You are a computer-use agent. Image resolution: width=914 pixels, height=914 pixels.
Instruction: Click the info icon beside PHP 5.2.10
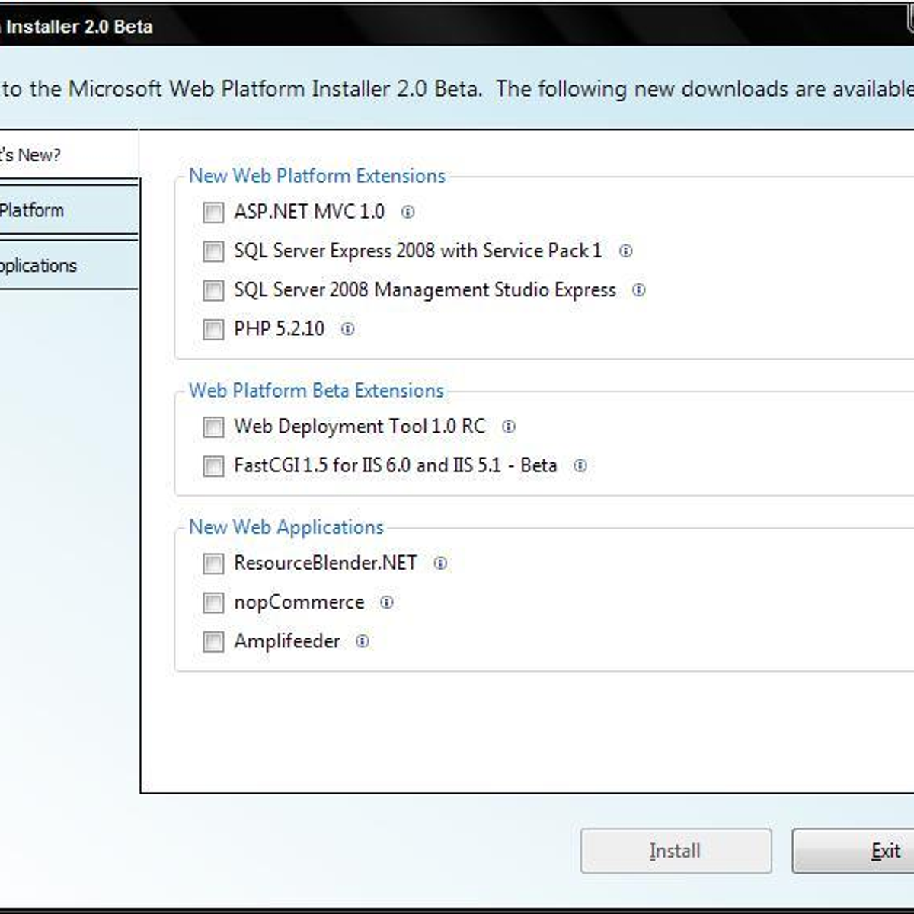347,329
